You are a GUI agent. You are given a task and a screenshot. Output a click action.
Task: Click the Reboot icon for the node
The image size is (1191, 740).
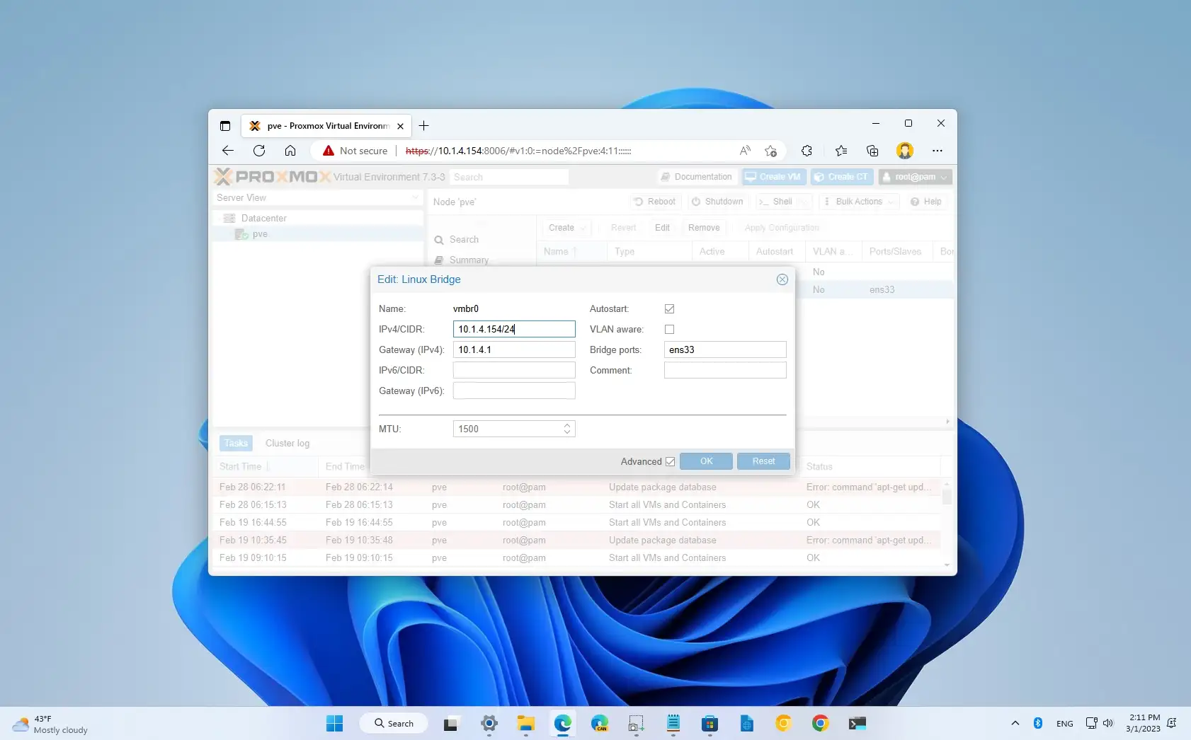click(x=639, y=202)
